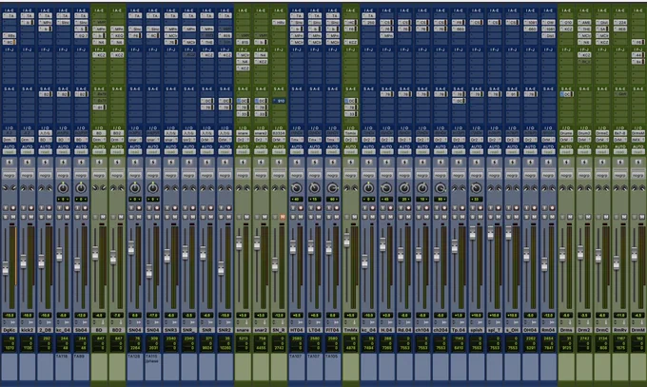Click the volume level readout on kick2 track
The width and height of the screenshot is (647, 387).
(28, 316)
